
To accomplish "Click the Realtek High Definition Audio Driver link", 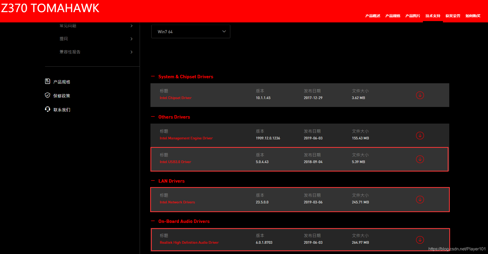I will [189, 242].
